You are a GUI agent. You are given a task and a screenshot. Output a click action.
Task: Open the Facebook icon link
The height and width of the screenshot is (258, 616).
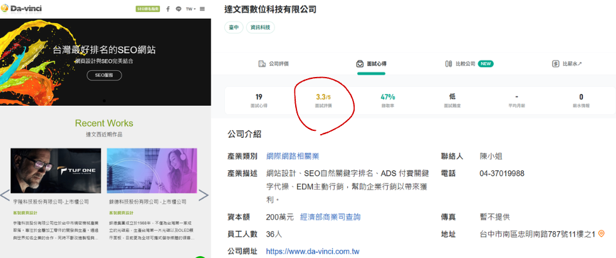coord(168,9)
